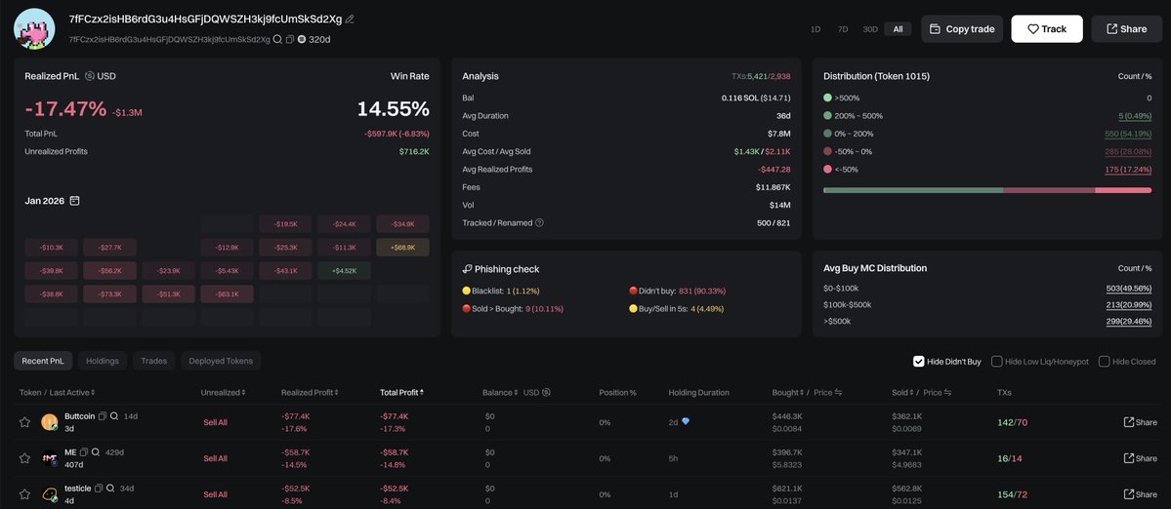Click the Copy trade button
The image size is (1171, 509).
(961, 29)
